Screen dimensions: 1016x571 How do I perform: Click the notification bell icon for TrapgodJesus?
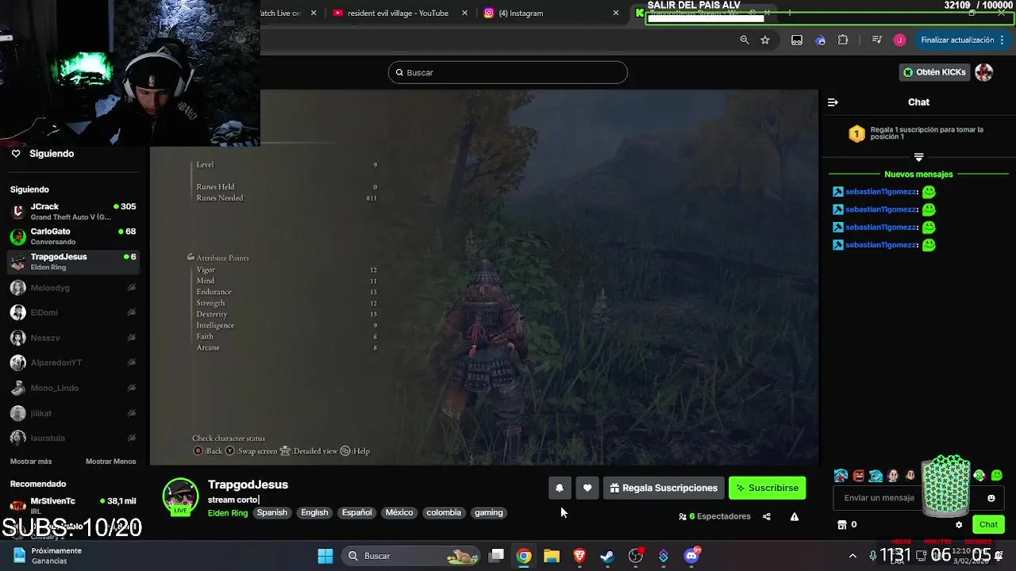[559, 488]
